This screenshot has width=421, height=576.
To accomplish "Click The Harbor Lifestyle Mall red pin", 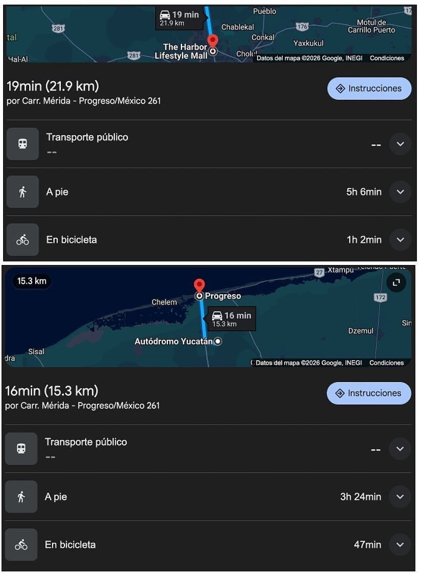I will click(213, 41).
